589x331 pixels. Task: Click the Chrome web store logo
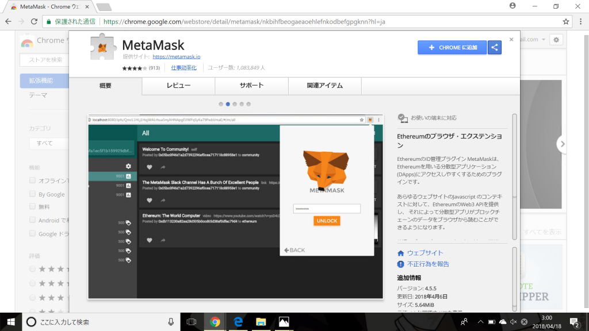[x=27, y=41]
